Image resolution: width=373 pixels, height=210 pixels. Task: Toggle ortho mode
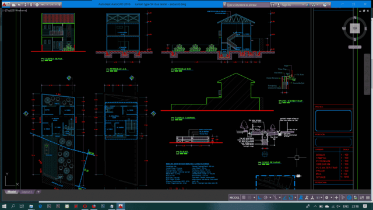(x=259, y=198)
